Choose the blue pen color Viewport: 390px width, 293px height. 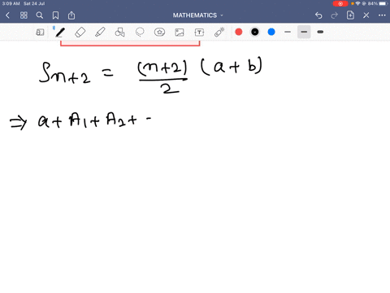[x=271, y=32]
